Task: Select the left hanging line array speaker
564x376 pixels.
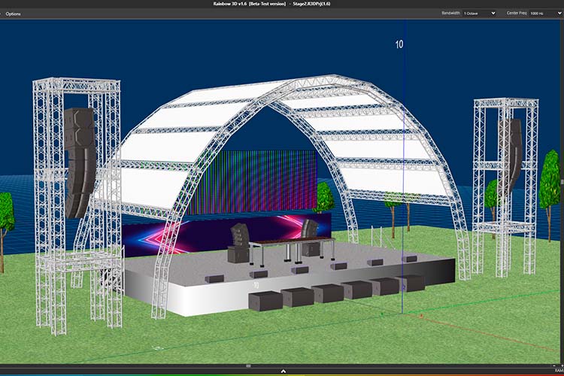Action: [x=80, y=162]
